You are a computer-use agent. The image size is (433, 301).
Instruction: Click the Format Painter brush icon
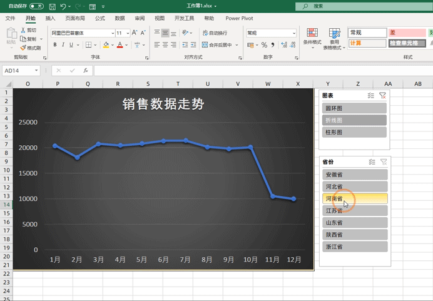coord(23,48)
